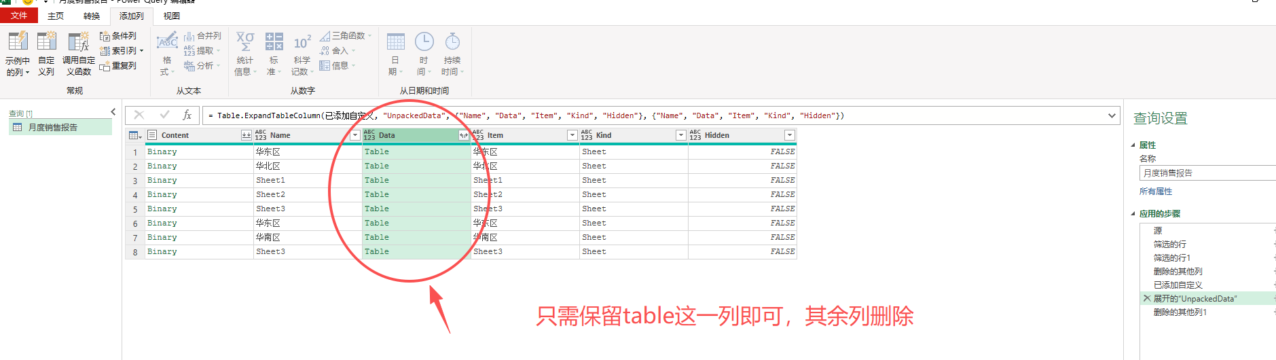Click the fx formula icon in formula bar
This screenshot has height=360, width=1276.
(187, 115)
